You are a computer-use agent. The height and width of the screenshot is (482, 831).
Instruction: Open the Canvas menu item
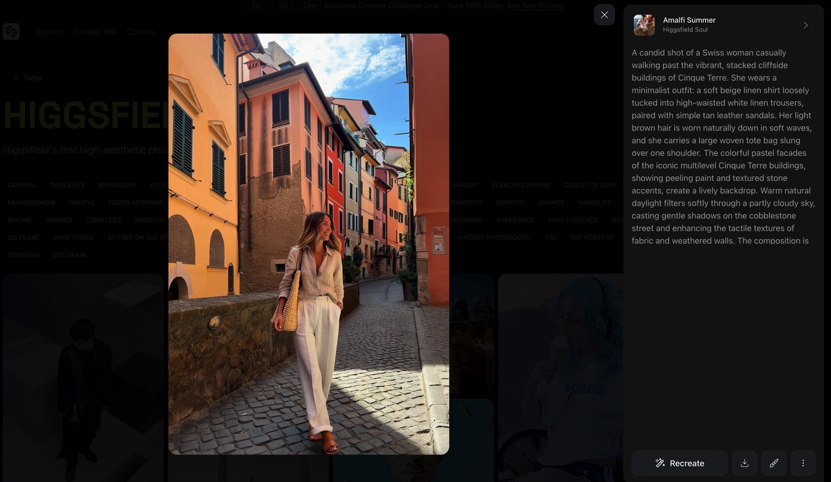pyautogui.click(x=141, y=32)
